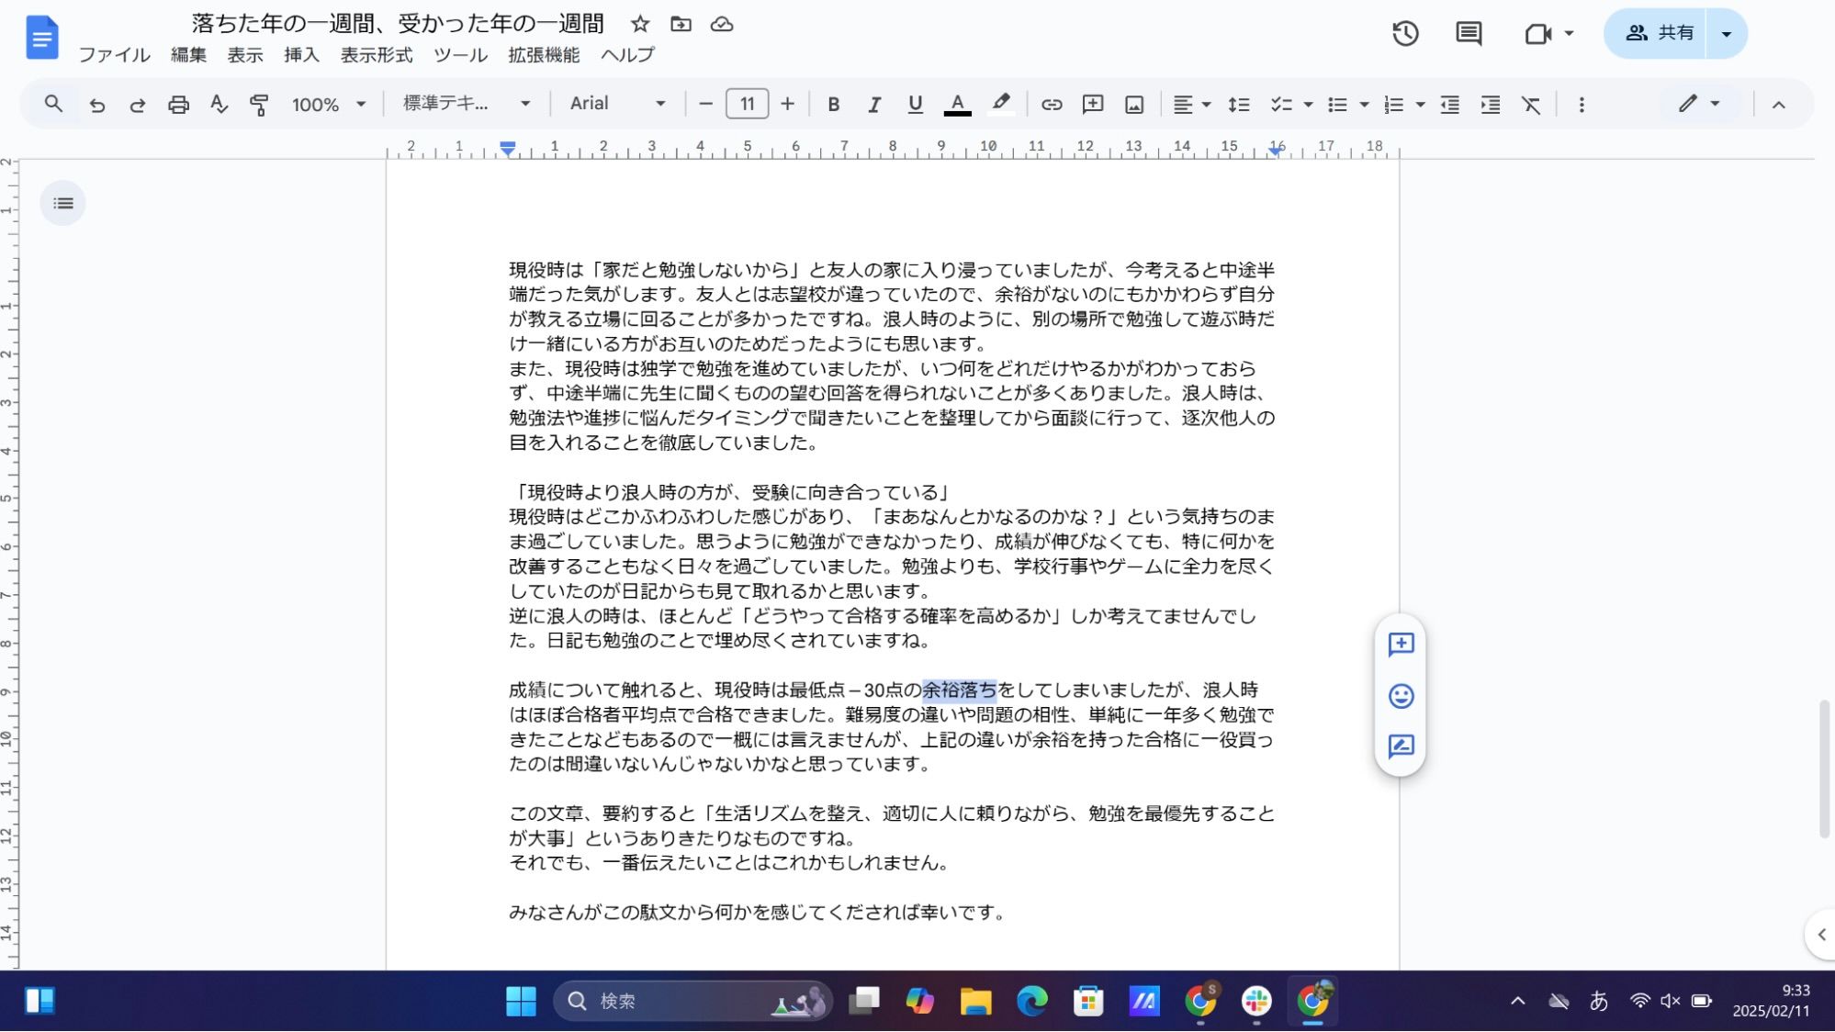Toggle bold formatting
The height and width of the screenshot is (1032, 1835).
(833, 104)
